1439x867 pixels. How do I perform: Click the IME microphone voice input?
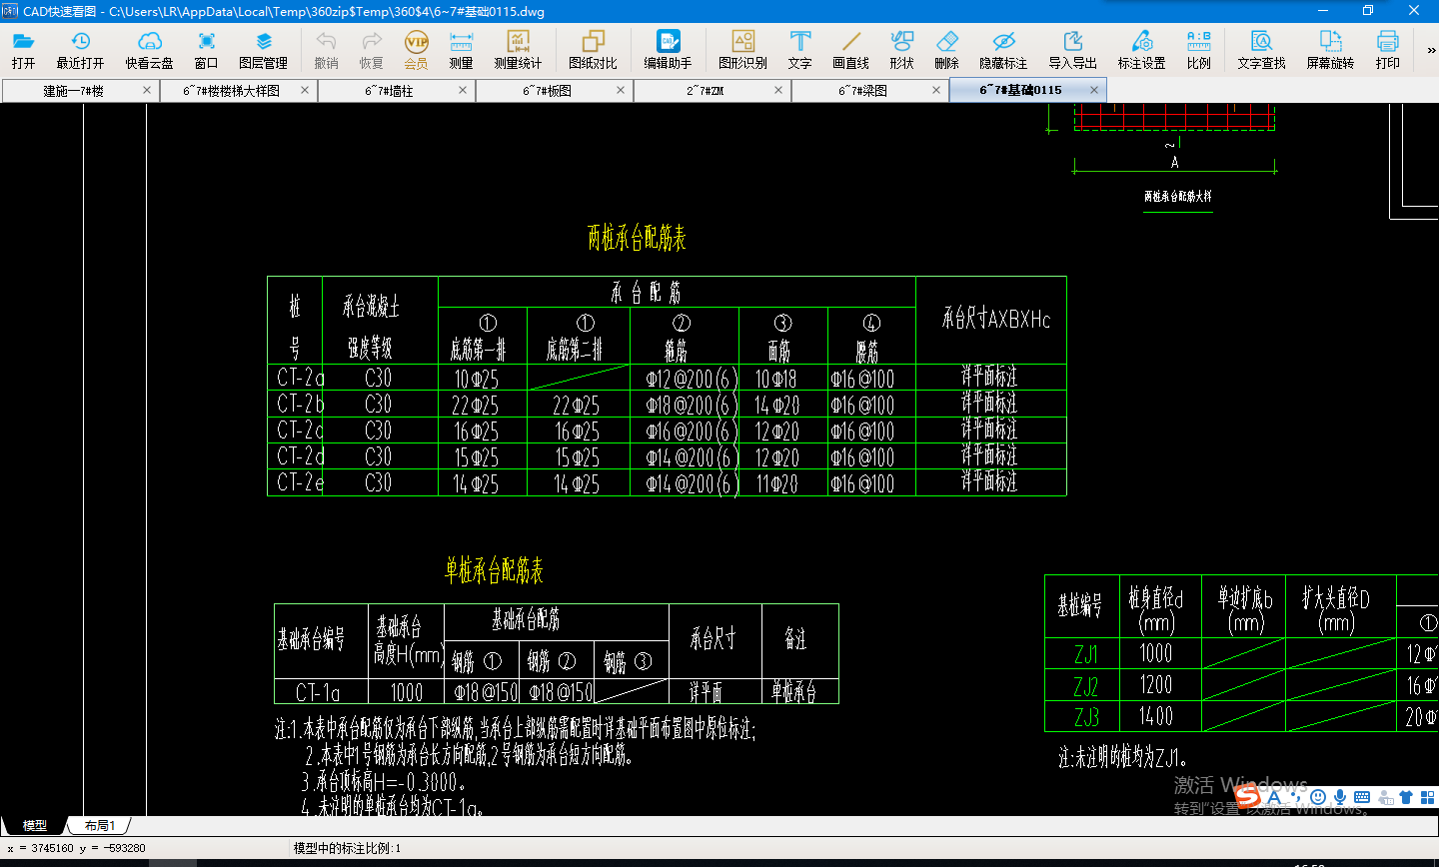click(x=1340, y=797)
